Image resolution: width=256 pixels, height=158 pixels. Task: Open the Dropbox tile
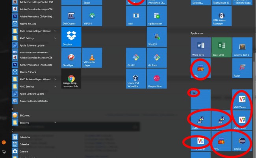[71, 37]
